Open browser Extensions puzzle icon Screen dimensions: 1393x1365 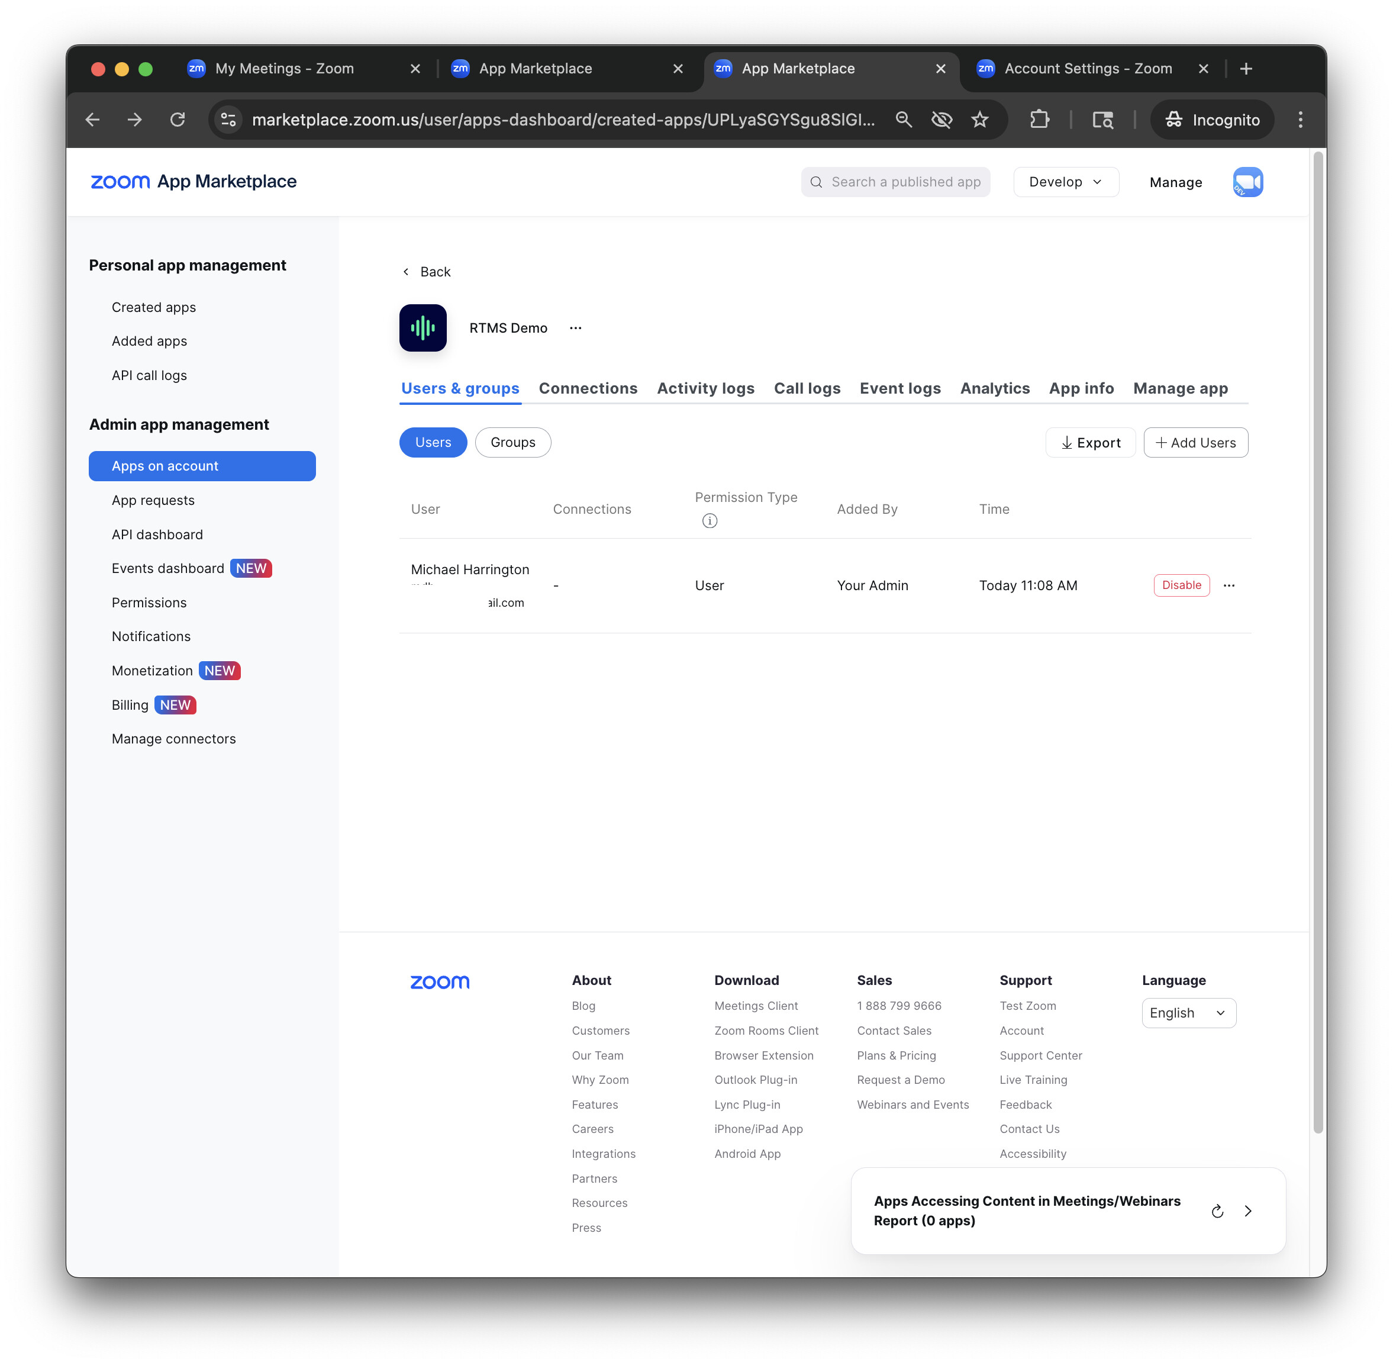[x=1039, y=120]
